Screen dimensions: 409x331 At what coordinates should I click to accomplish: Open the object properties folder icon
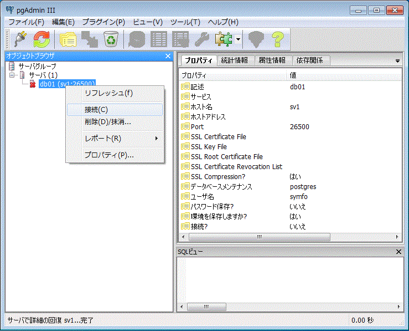[x=68, y=39]
